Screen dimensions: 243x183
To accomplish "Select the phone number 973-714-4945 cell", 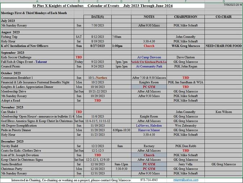I will [149, 180].
